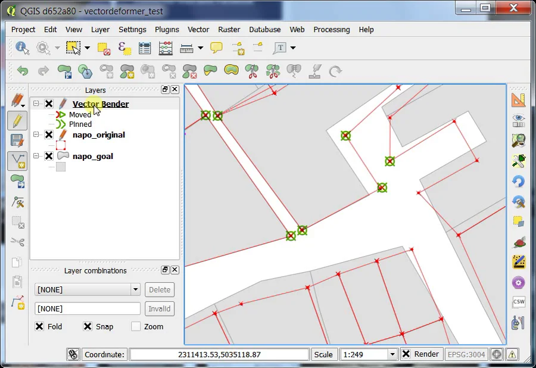Screen dimensions: 536x368
Task: Click the Undo arrow in toolbar
Action: (x=23, y=71)
